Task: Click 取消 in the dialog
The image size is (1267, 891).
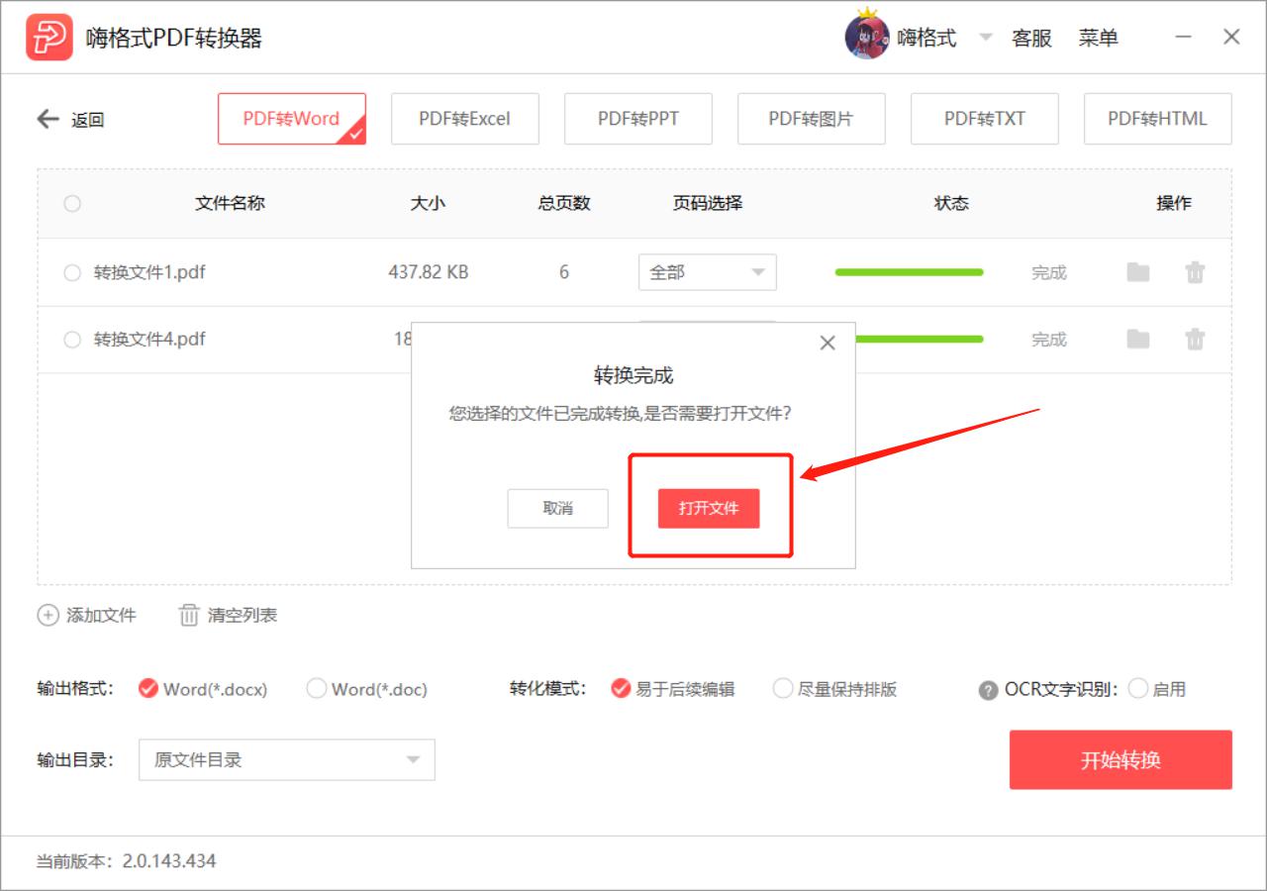Action: point(558,508)
